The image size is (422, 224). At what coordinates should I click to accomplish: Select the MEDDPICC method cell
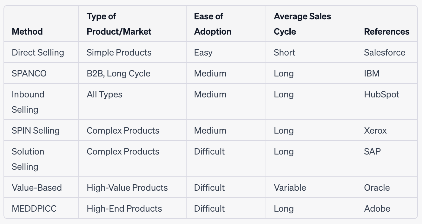coord(34,208)
